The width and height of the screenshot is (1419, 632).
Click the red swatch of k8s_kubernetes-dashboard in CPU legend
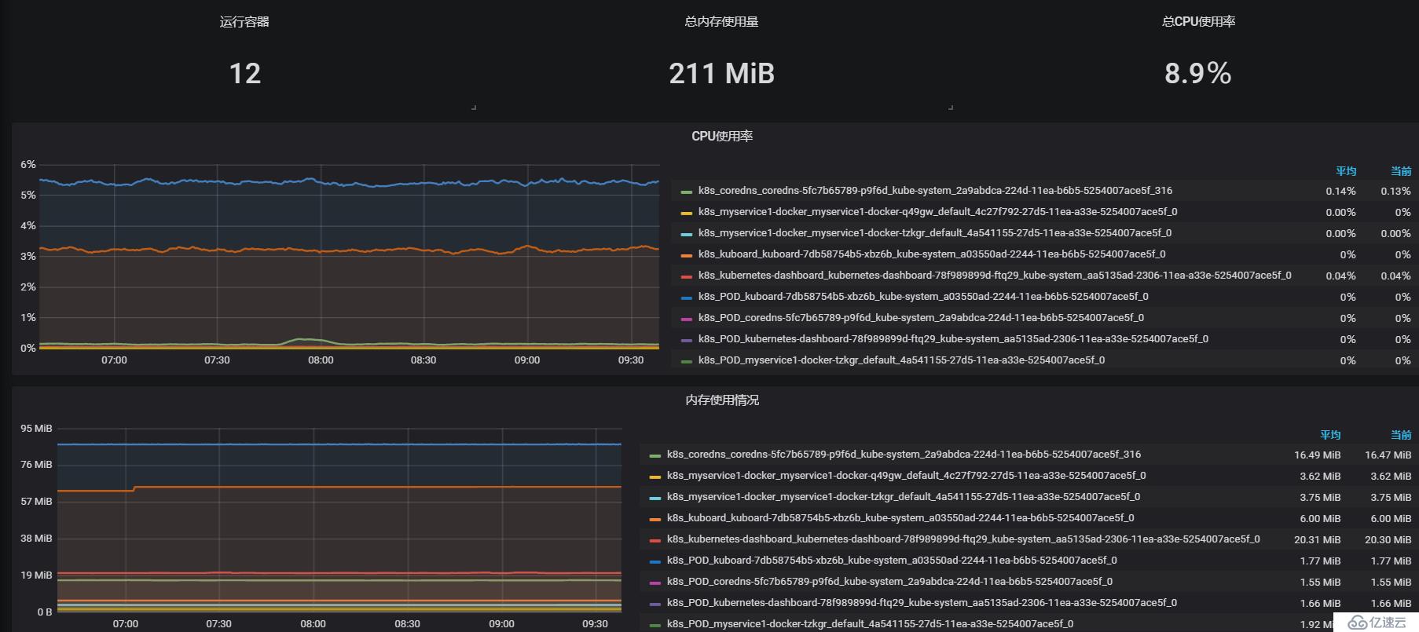pyautogui.click(x=687, y=276)
